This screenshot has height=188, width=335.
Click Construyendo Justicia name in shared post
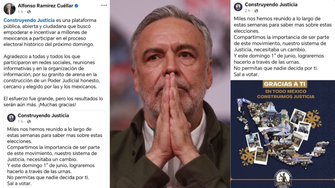(x=44, y=116)
